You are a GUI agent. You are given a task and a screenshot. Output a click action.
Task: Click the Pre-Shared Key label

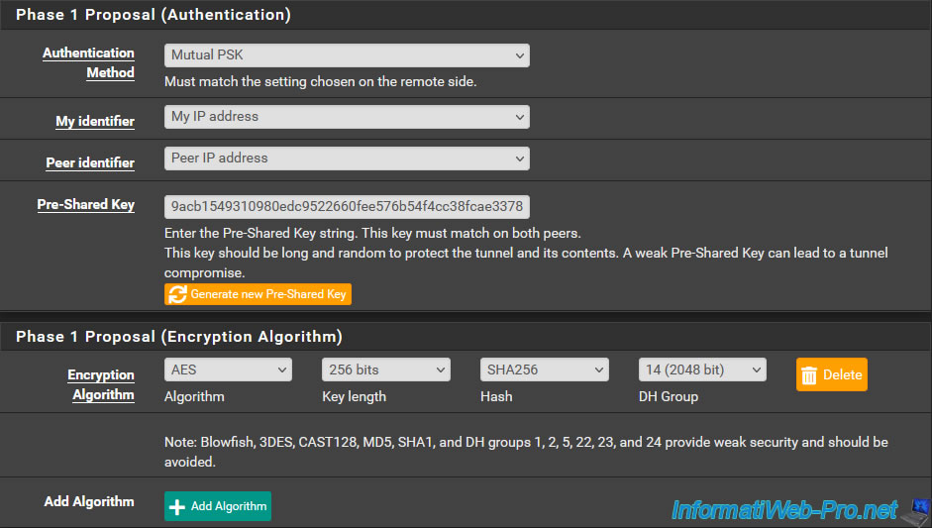click(x=85, y=204)
